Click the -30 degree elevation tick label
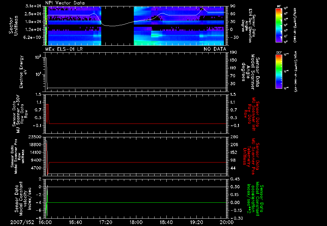 [234, 37]
